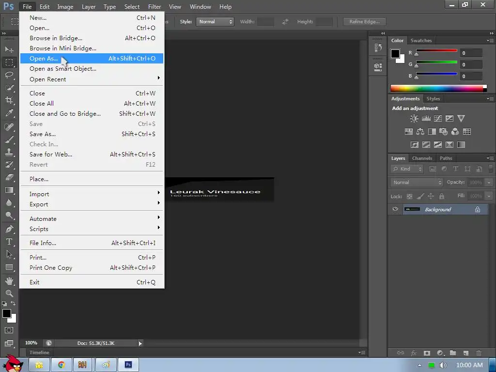Toggle lock transparent pixels
496x372 pixels.
click(x=409, y=197)
